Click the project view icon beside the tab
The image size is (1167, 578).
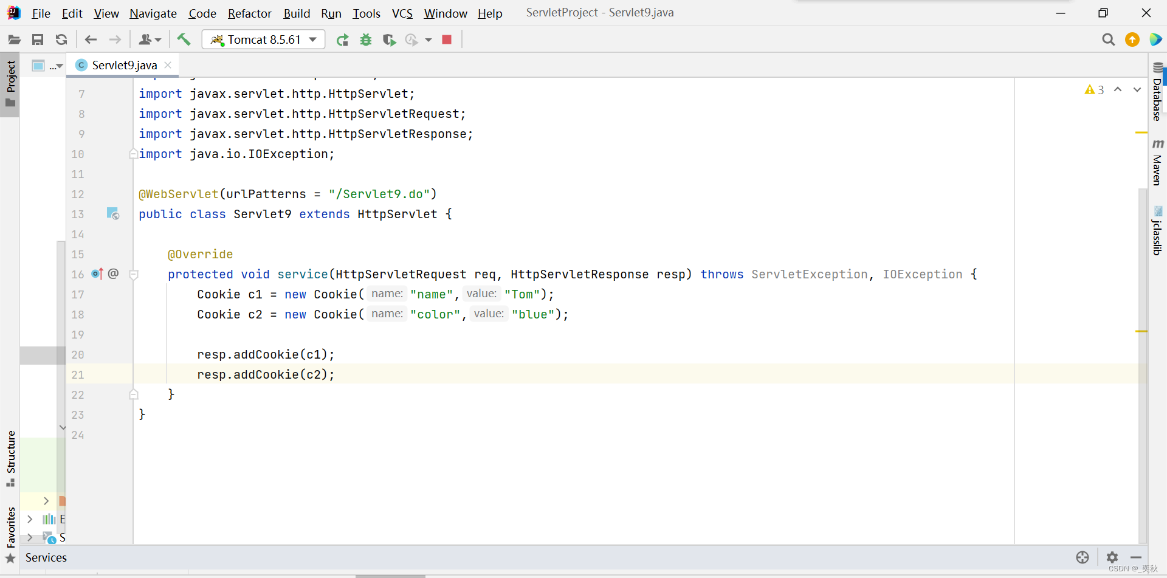pyautogui.click(x=38, y=66)
